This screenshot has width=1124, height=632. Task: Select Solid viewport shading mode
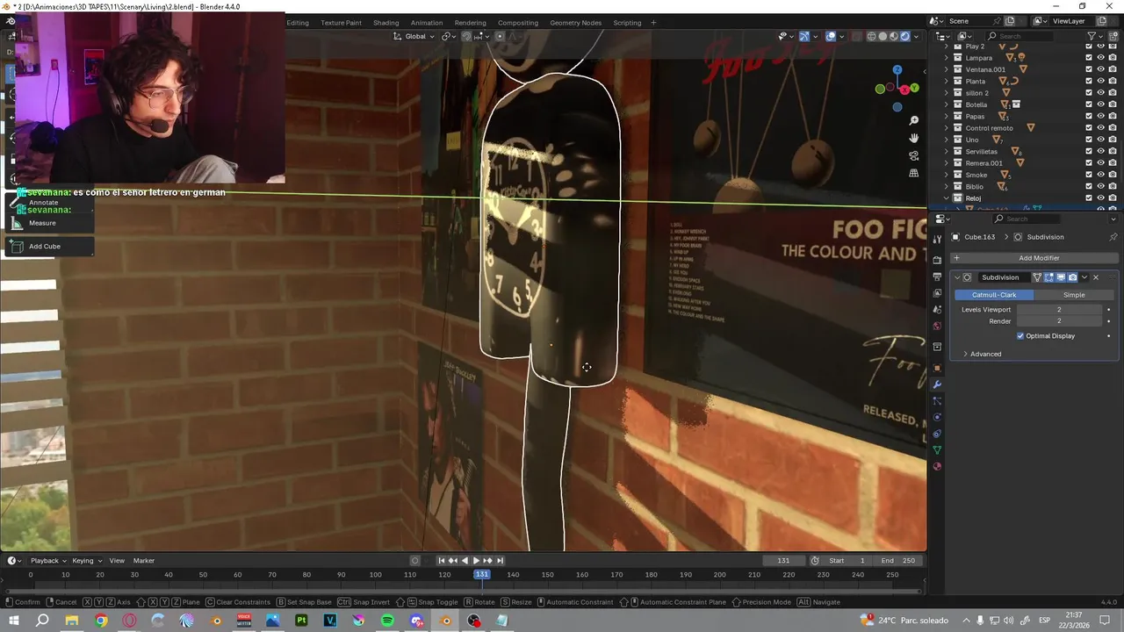(883, 36)
